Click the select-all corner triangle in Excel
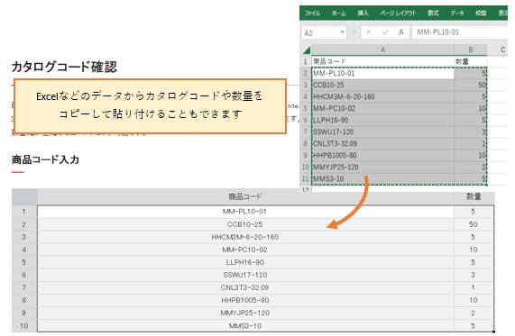The image size is (515, 336). tap(307, 50)
